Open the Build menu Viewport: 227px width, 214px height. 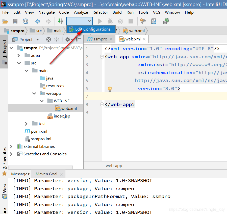coord(117,12)
